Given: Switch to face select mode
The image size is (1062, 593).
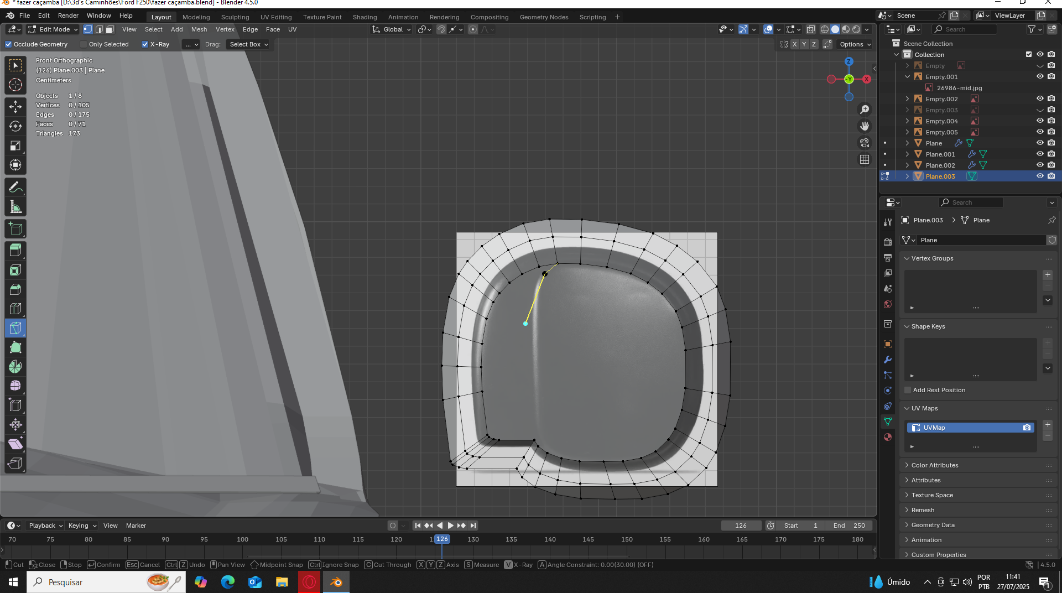Looking at the screenshot, I should click(110, 29).
